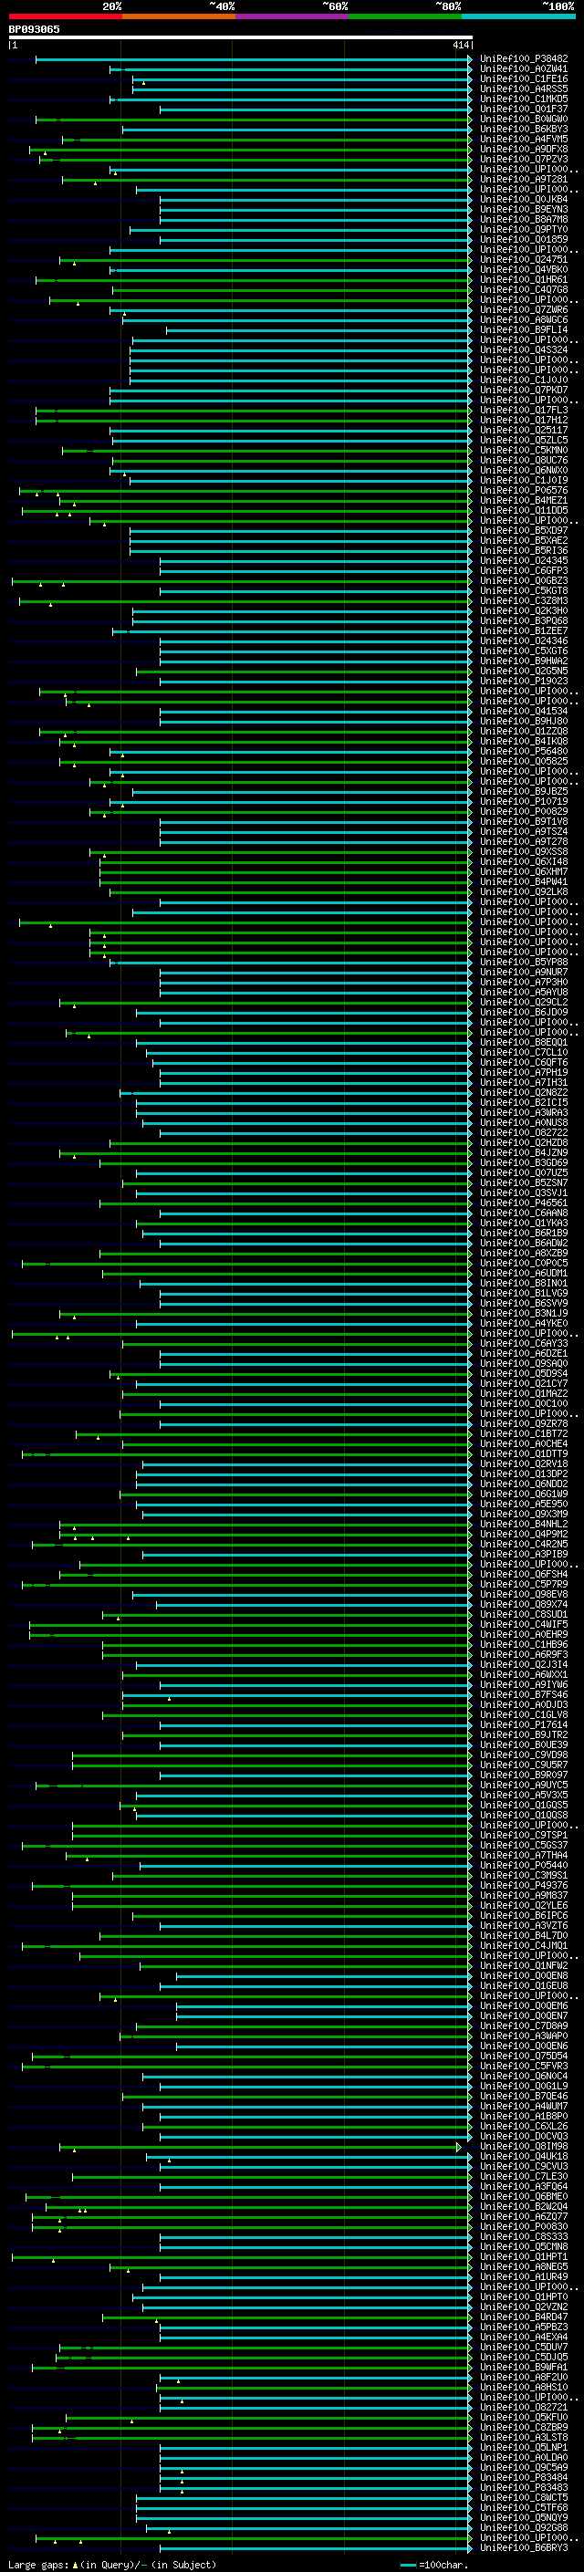Viewport: 584px width, 2572px height.
Task: Select hit UniRef100_Q4S324
Action: [x=524, y=349]
